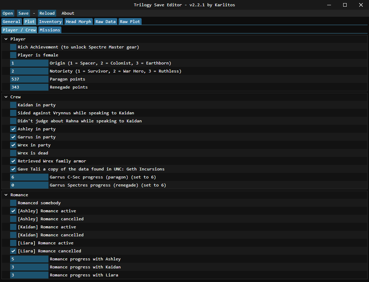
Task: Check [Liara] Romance active
Action: pos(13,243)
